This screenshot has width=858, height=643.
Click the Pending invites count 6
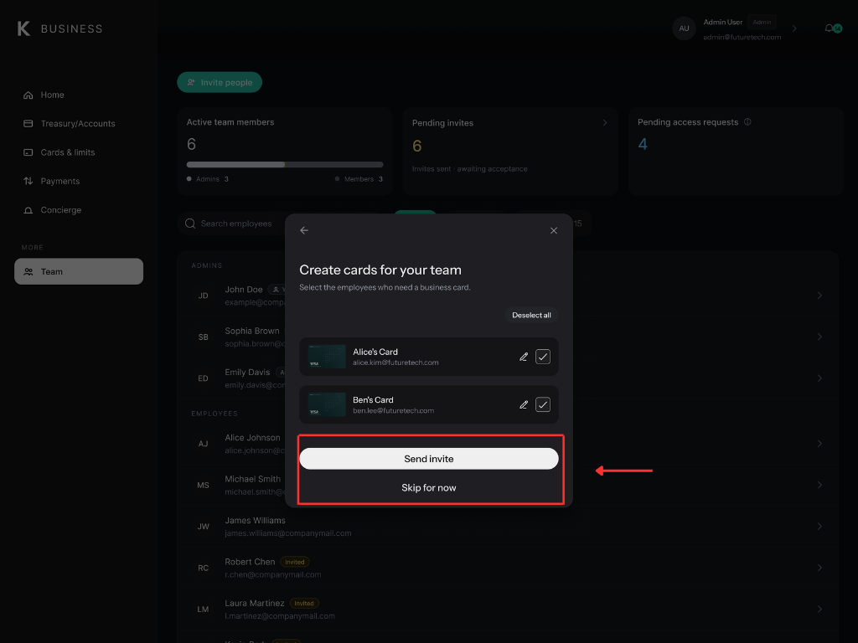coord(417,146)
